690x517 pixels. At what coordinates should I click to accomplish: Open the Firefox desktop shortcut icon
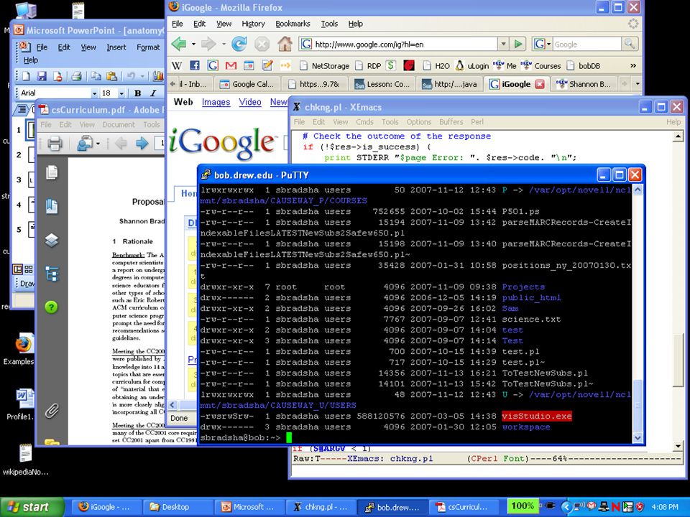(x=23, y=344)
